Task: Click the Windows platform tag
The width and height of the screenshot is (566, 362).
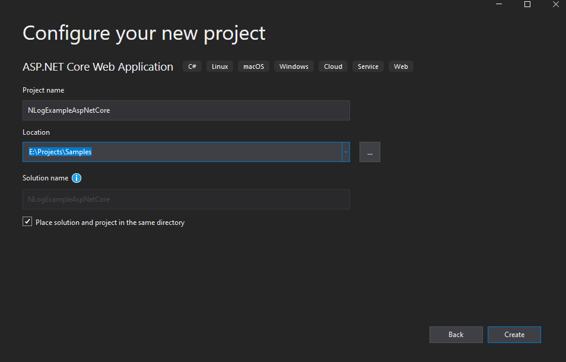Action: pos(294,66)
